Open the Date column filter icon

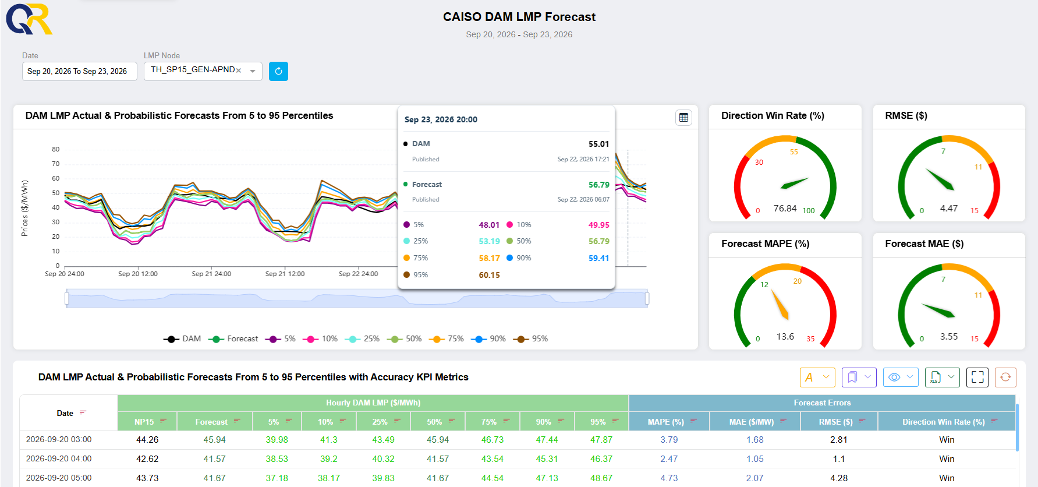click(x=83, y=413)
